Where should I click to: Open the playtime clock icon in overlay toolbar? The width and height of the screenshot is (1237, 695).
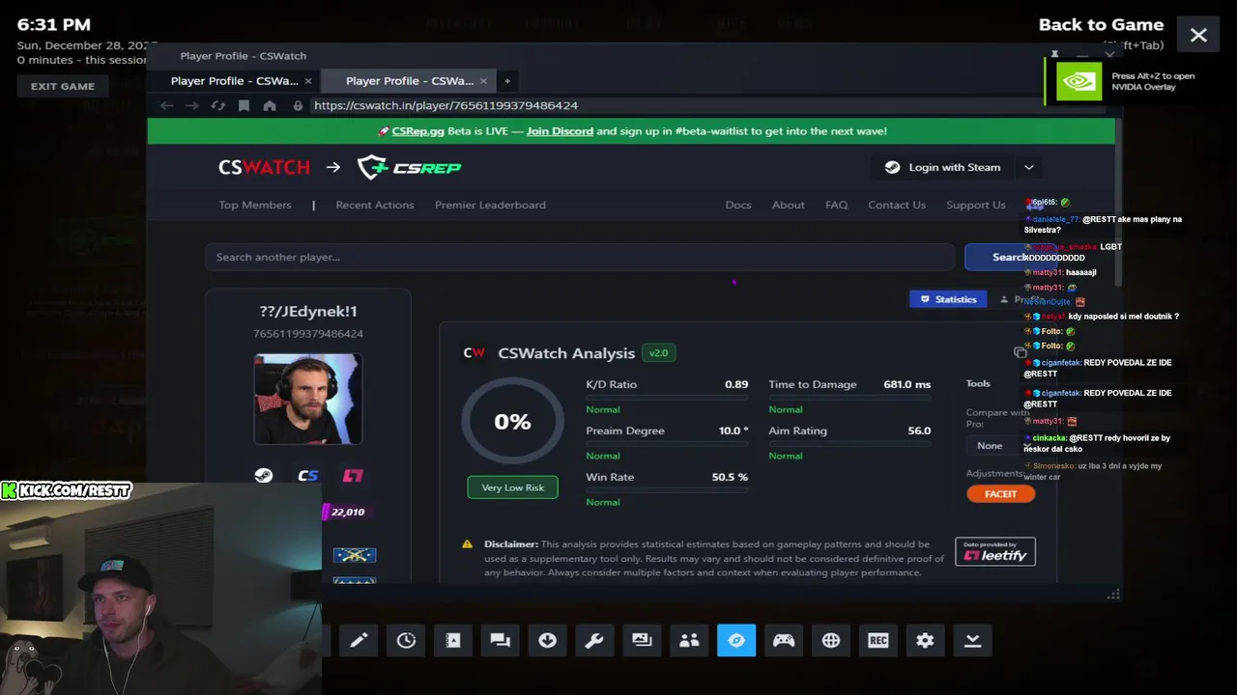pyautogui.click(x=406, y=640)
